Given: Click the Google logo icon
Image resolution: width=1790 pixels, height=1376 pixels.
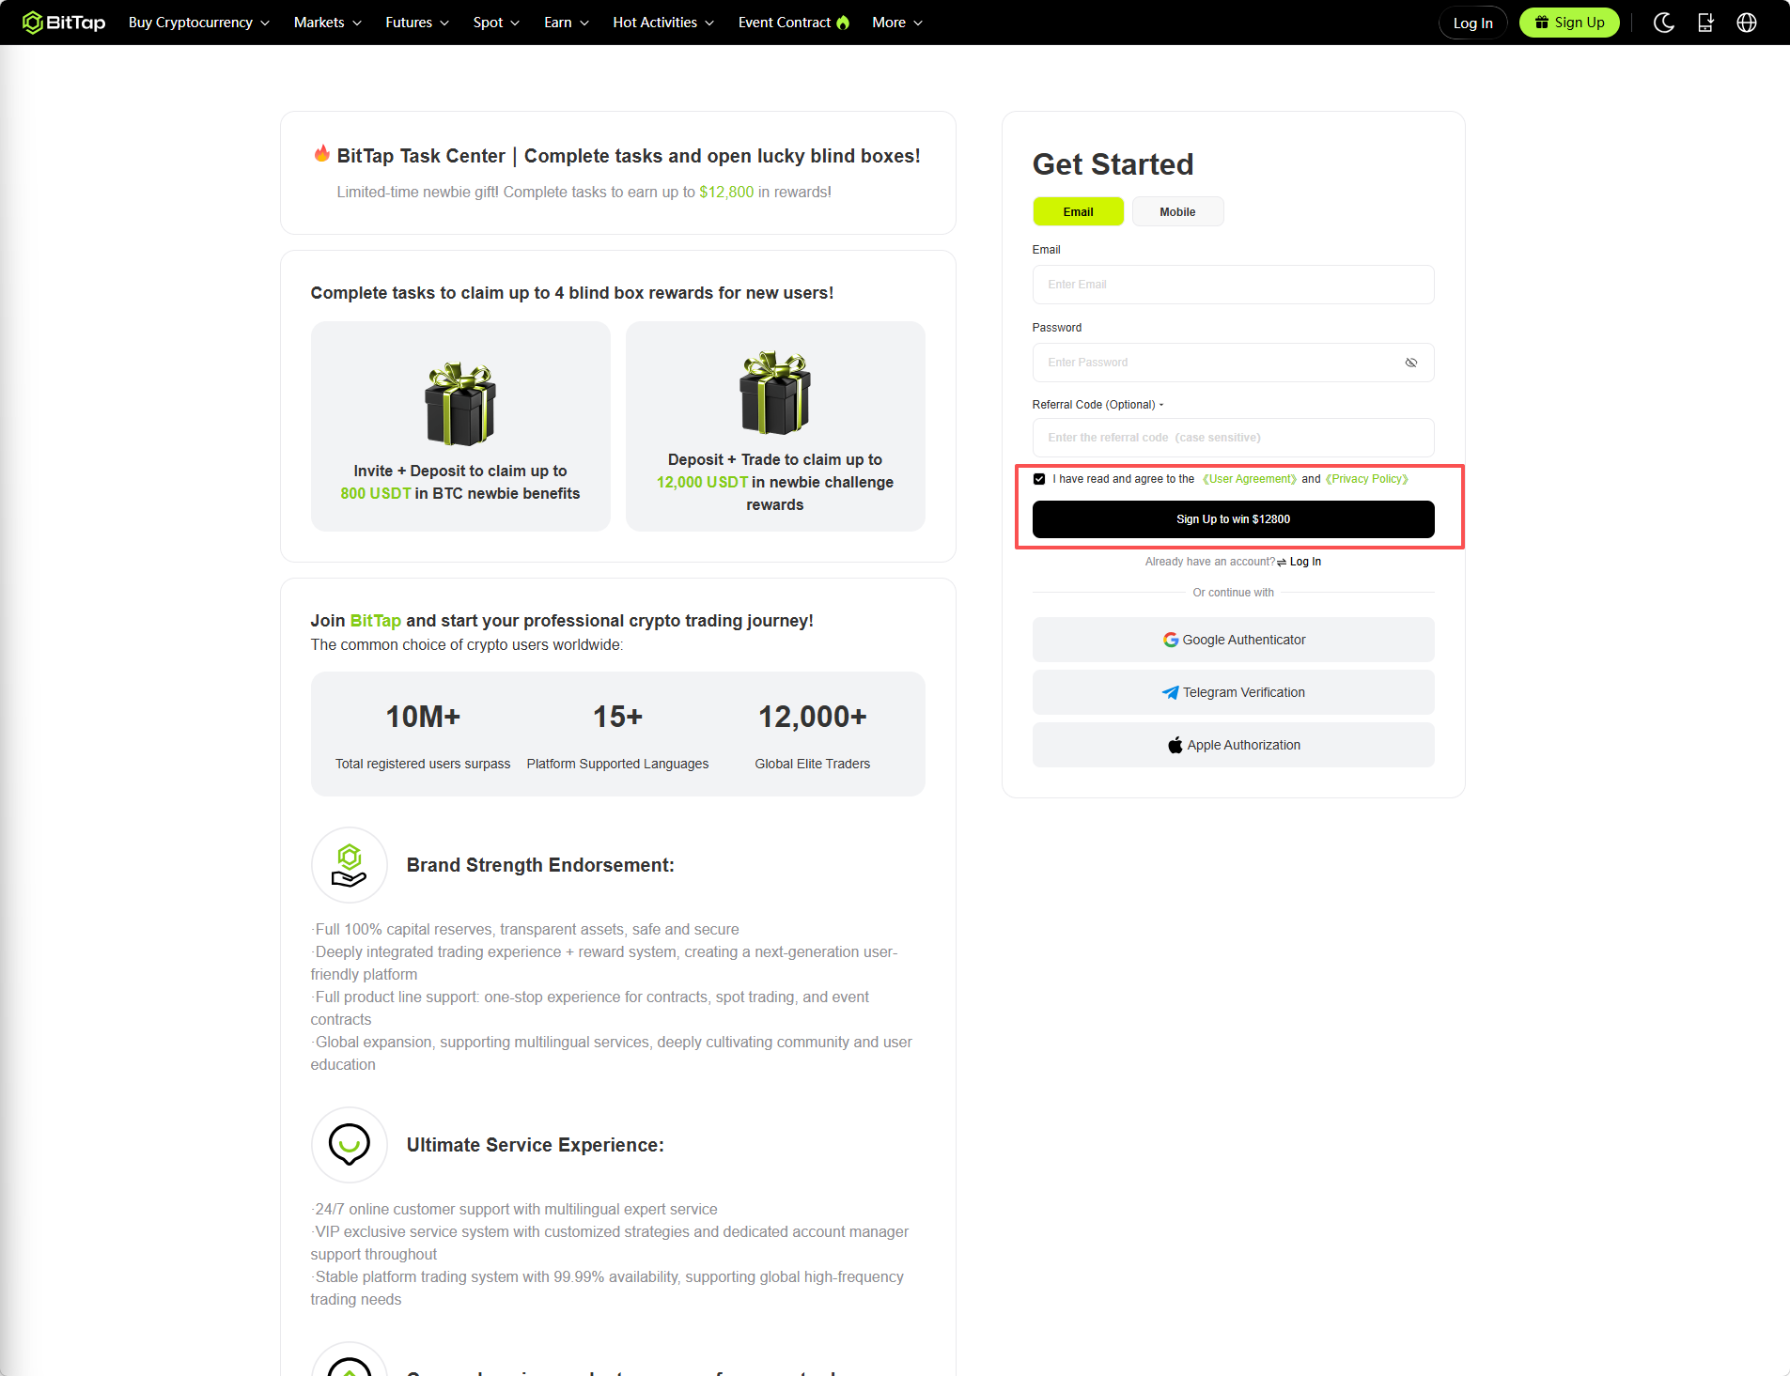Looking at the screenshot, I should pyautogui.click(x=1171, y=640).
